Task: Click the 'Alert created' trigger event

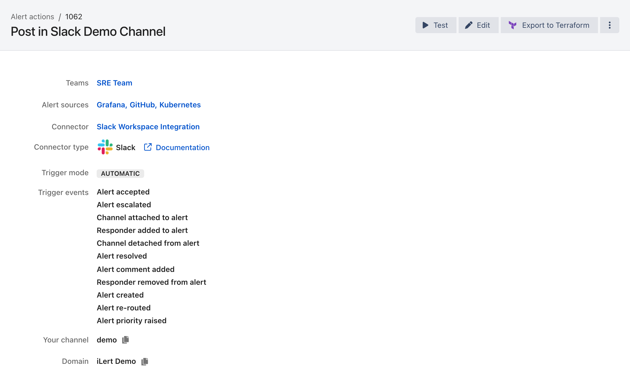Action: 120,295
